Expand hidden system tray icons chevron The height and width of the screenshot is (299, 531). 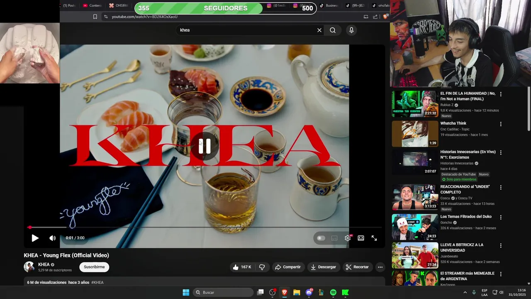pyautogui.click(x=465, y=292)
